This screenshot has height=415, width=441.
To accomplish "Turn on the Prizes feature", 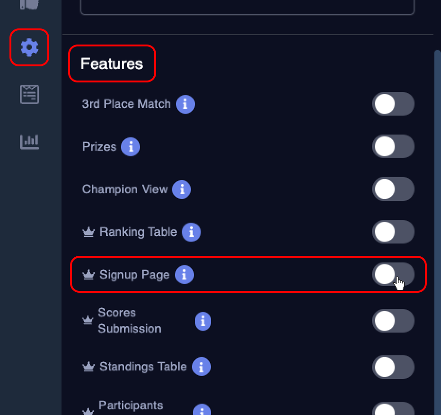I will [393, 146].
